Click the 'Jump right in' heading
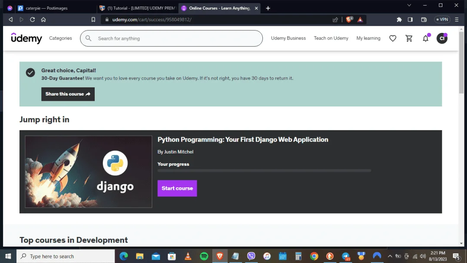467x263 pixels. (45, 119)
